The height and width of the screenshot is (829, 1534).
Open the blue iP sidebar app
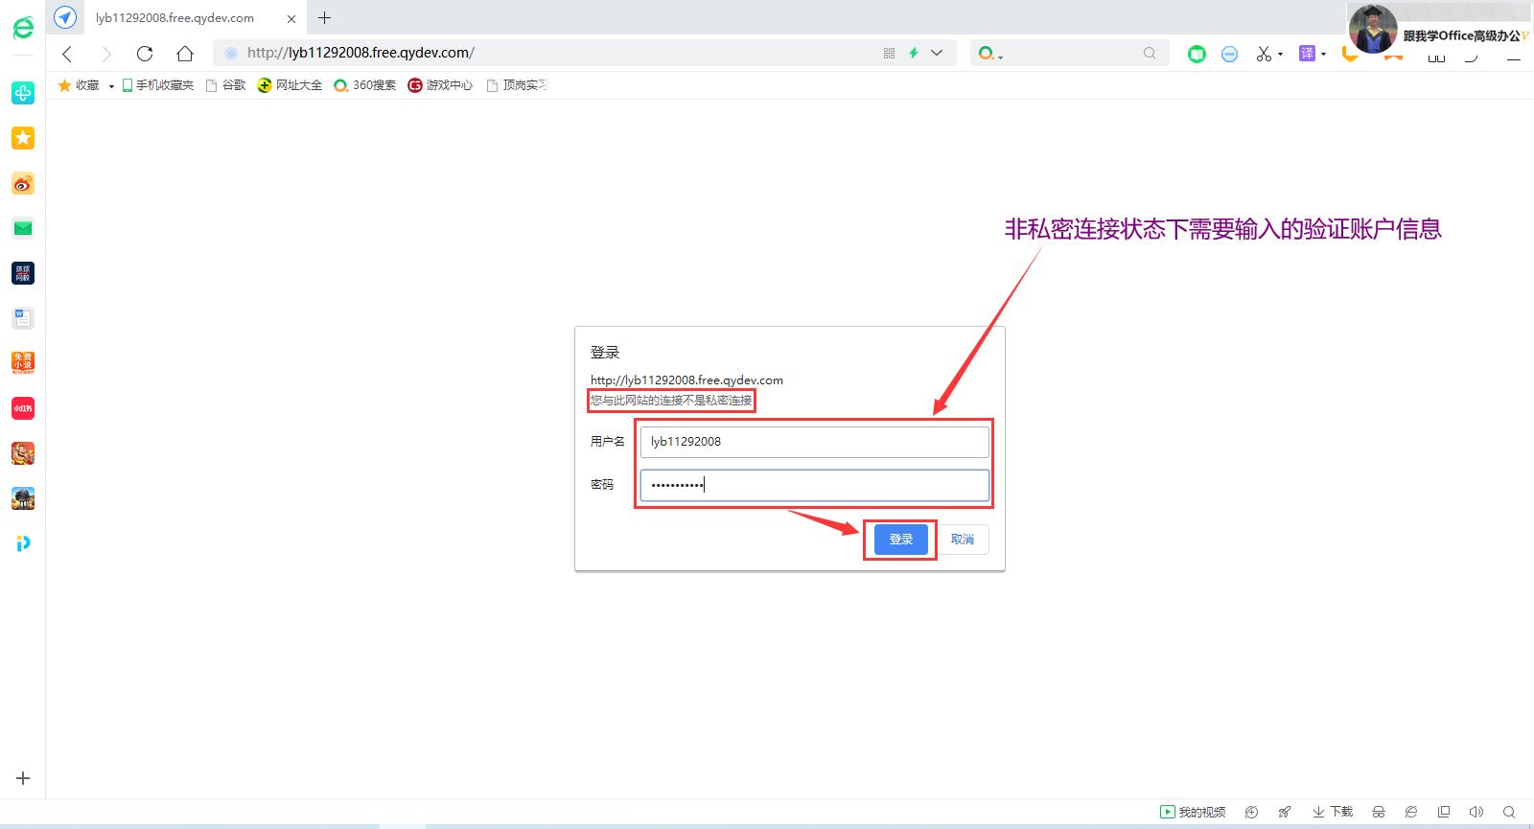pyautogui.click(x=23, y=543)
